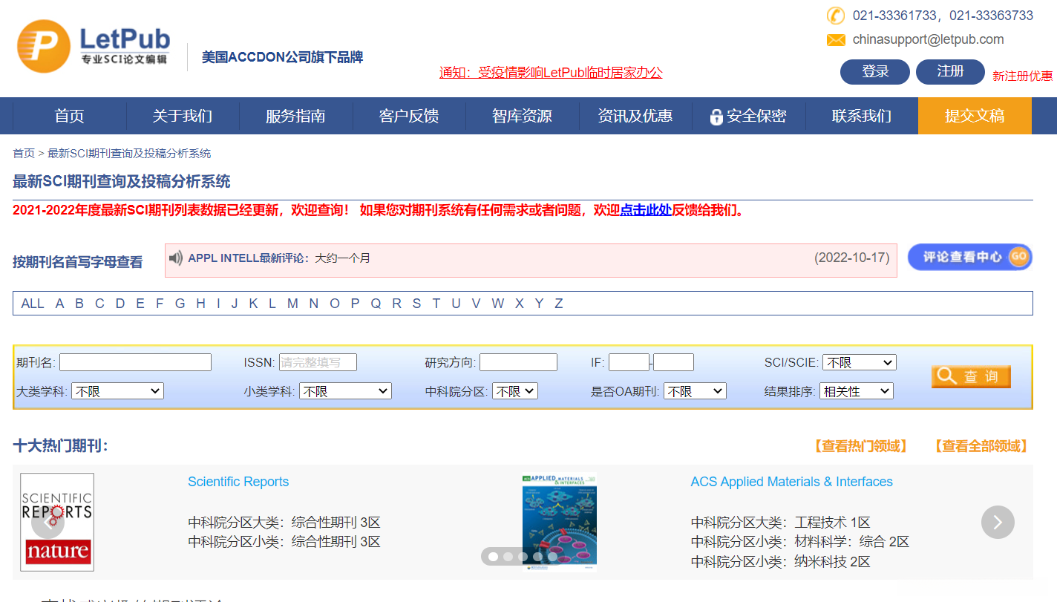Open the 智库资源 menu item
This screenshot has width=1057, height=602.
522,116
